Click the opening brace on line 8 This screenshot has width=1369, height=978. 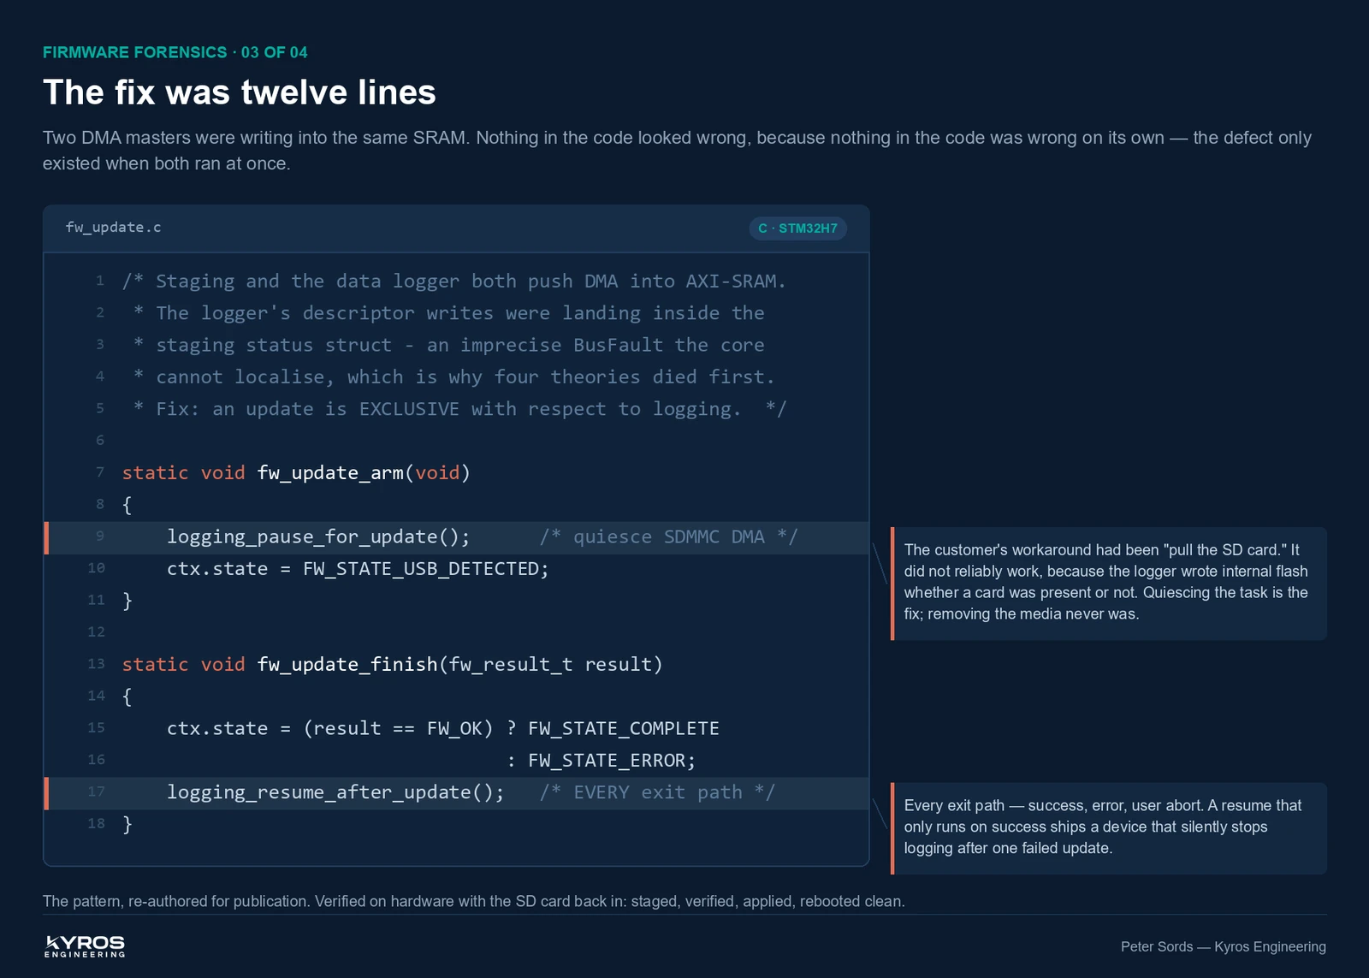click(127, 505)
